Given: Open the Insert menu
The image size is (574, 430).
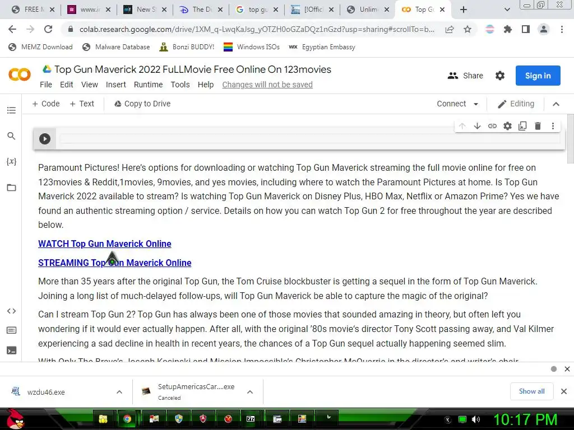Looking at the screenshot, I should point(116,85).
